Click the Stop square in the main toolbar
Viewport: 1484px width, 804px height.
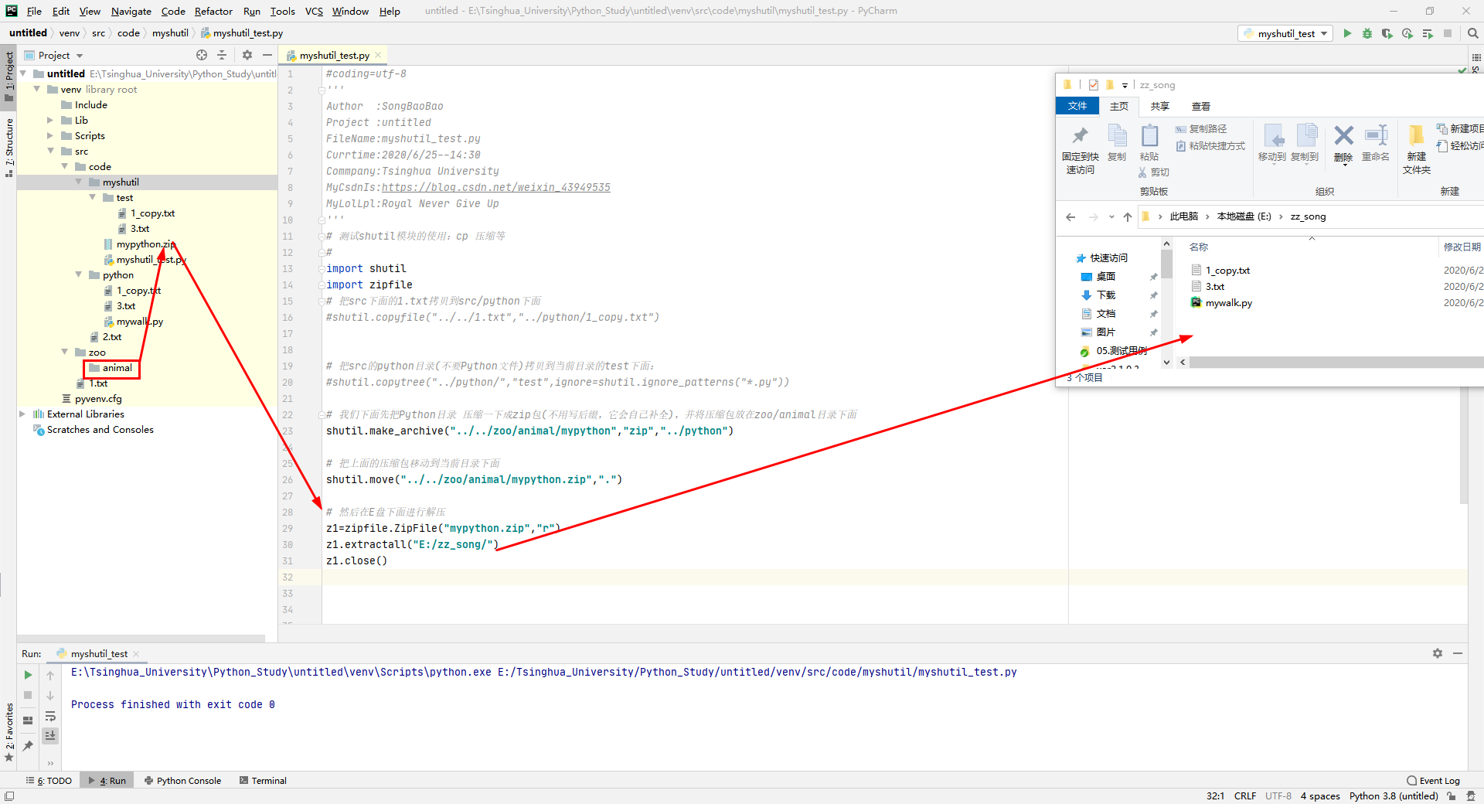coord(1448,33)
